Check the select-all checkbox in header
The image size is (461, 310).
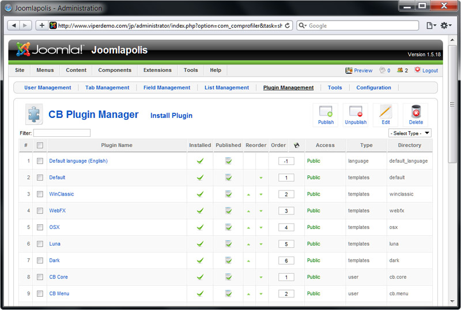[x=40, y=145]
